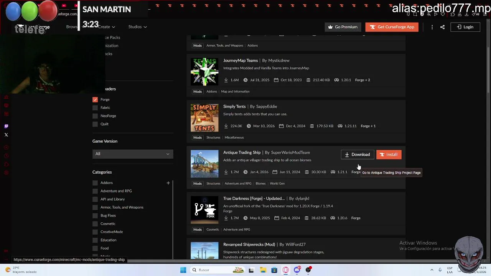Viewport: 491px width, 276px height.
Task: Click the Twitch icon in browser sidebar
Action: coord(6,126)
